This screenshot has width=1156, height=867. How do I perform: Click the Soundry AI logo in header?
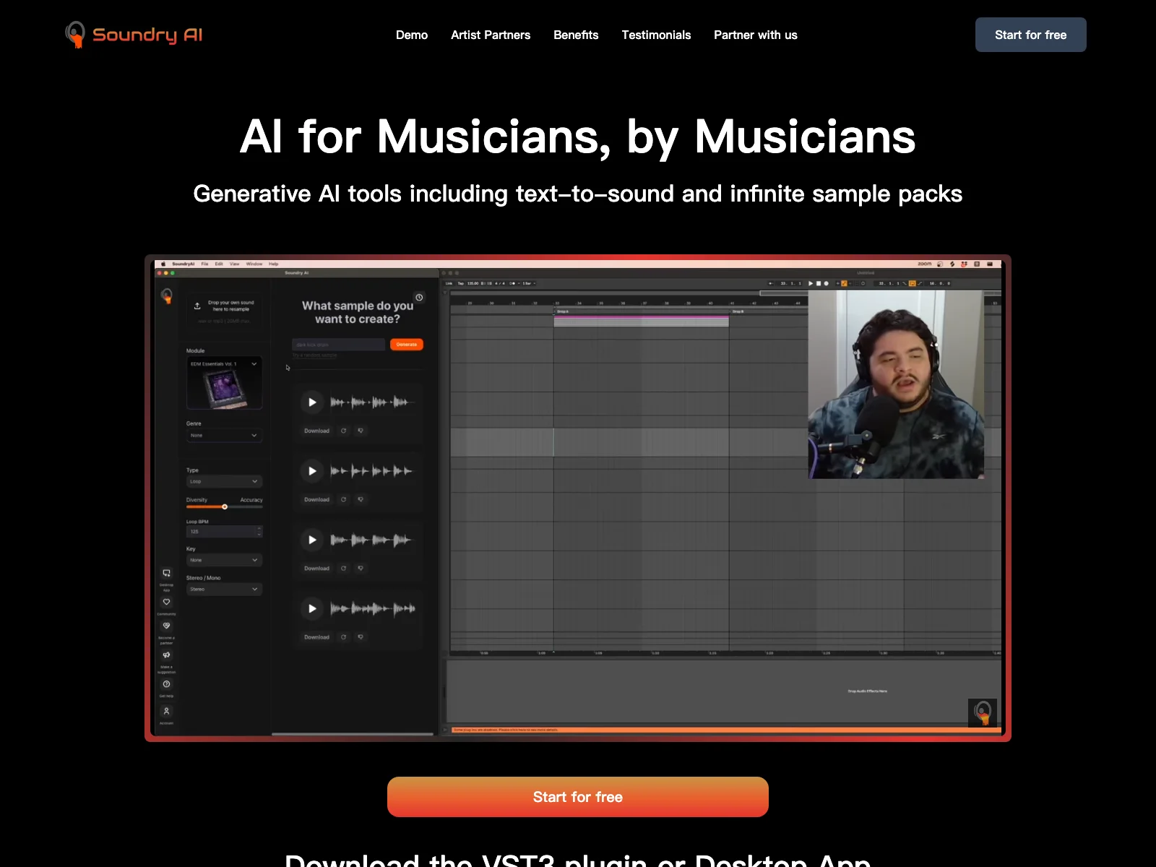[x=134, y=35]
